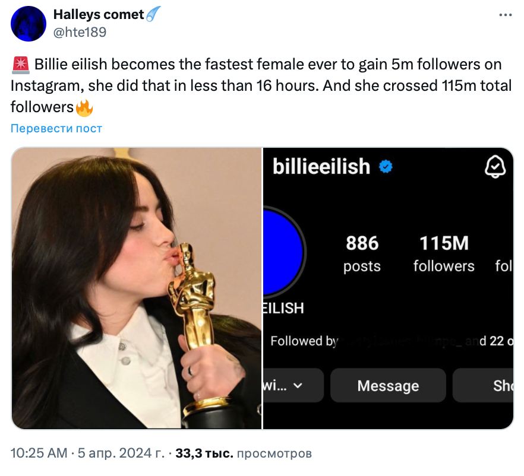Screen dimensions: 524x476
Task: Click the comet emoji beside the display name
Action: pyautogui.click(x=153, y=14)
